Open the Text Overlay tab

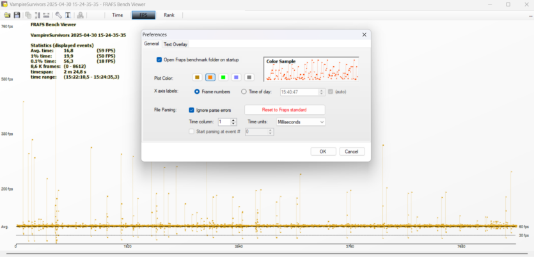tap(175, 44)
